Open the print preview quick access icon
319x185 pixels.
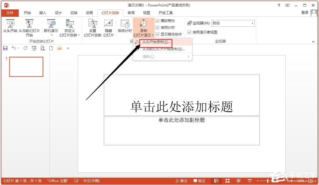43,48
